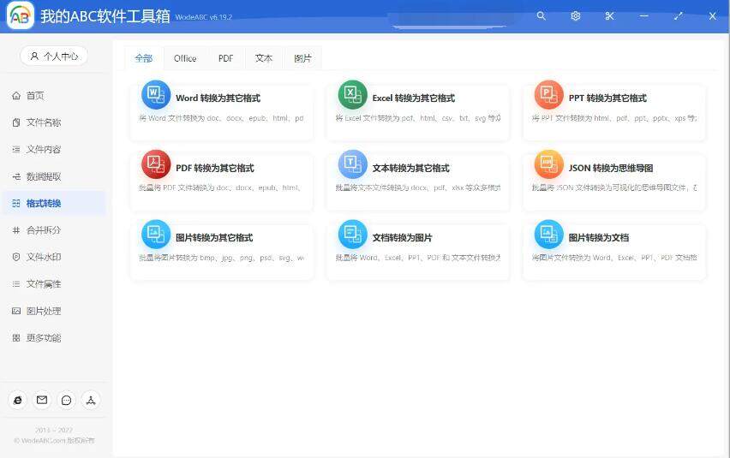
Task: Switch to the PDF tab
Action: tap(225, 58)
